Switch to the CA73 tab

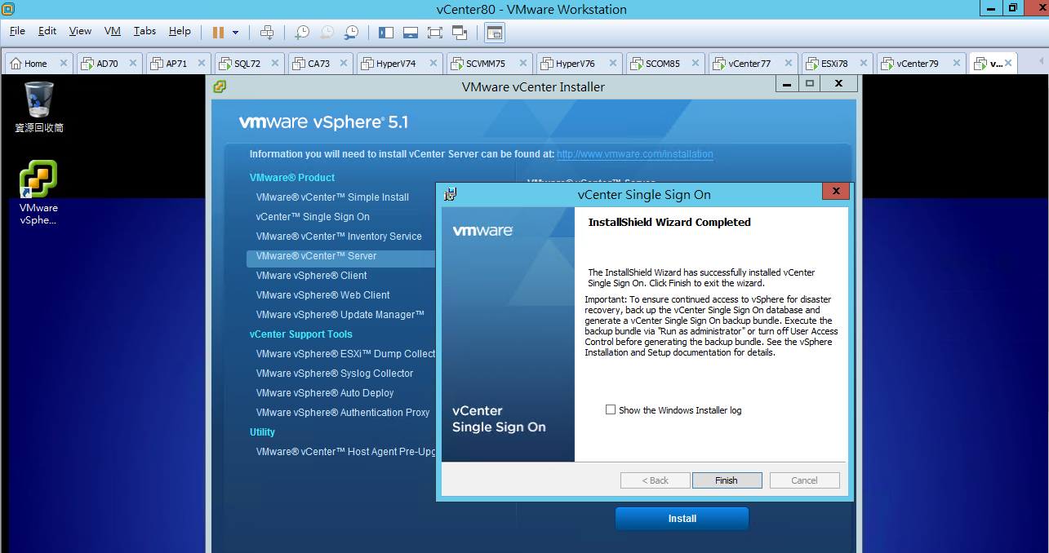(x=320, y=64)
